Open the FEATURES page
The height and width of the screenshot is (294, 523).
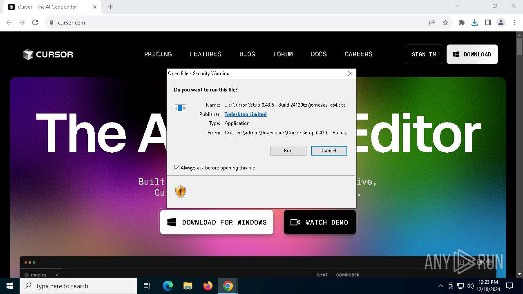tap(206, 54)
